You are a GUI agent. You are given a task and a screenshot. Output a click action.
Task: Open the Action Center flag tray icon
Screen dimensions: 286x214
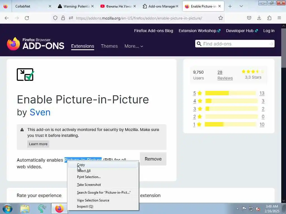pyautogui.click(x=244, y=209)
